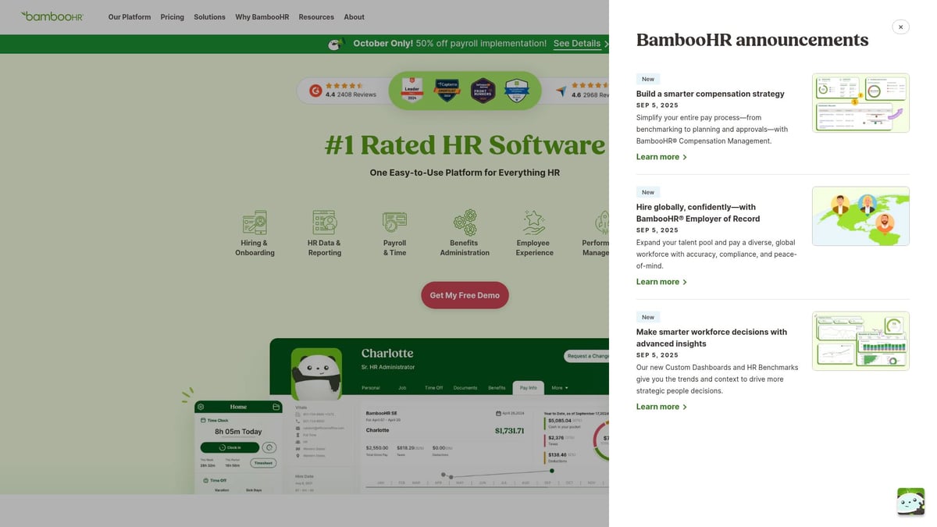Click the Employer of Record announcement thumbnail

(x=860, y=215)
